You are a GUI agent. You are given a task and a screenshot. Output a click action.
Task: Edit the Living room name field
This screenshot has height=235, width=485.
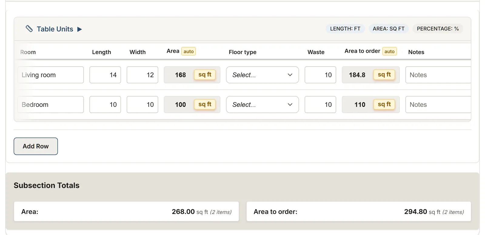pos(51,75)
